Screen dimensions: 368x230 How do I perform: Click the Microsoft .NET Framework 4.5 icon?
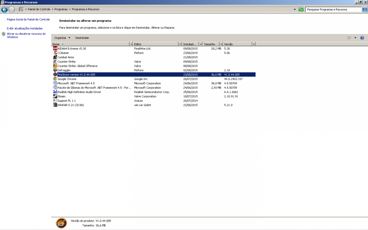(55, 83)
